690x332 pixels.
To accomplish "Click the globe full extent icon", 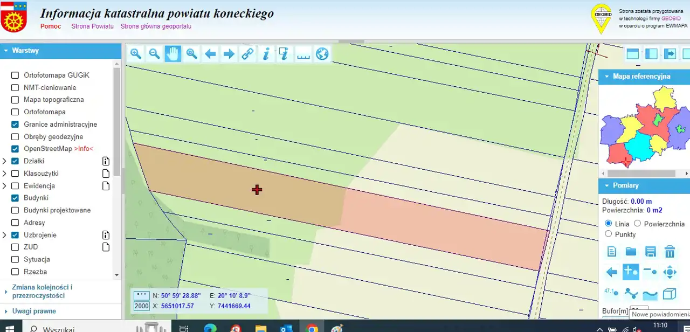I will coord(322,54).
